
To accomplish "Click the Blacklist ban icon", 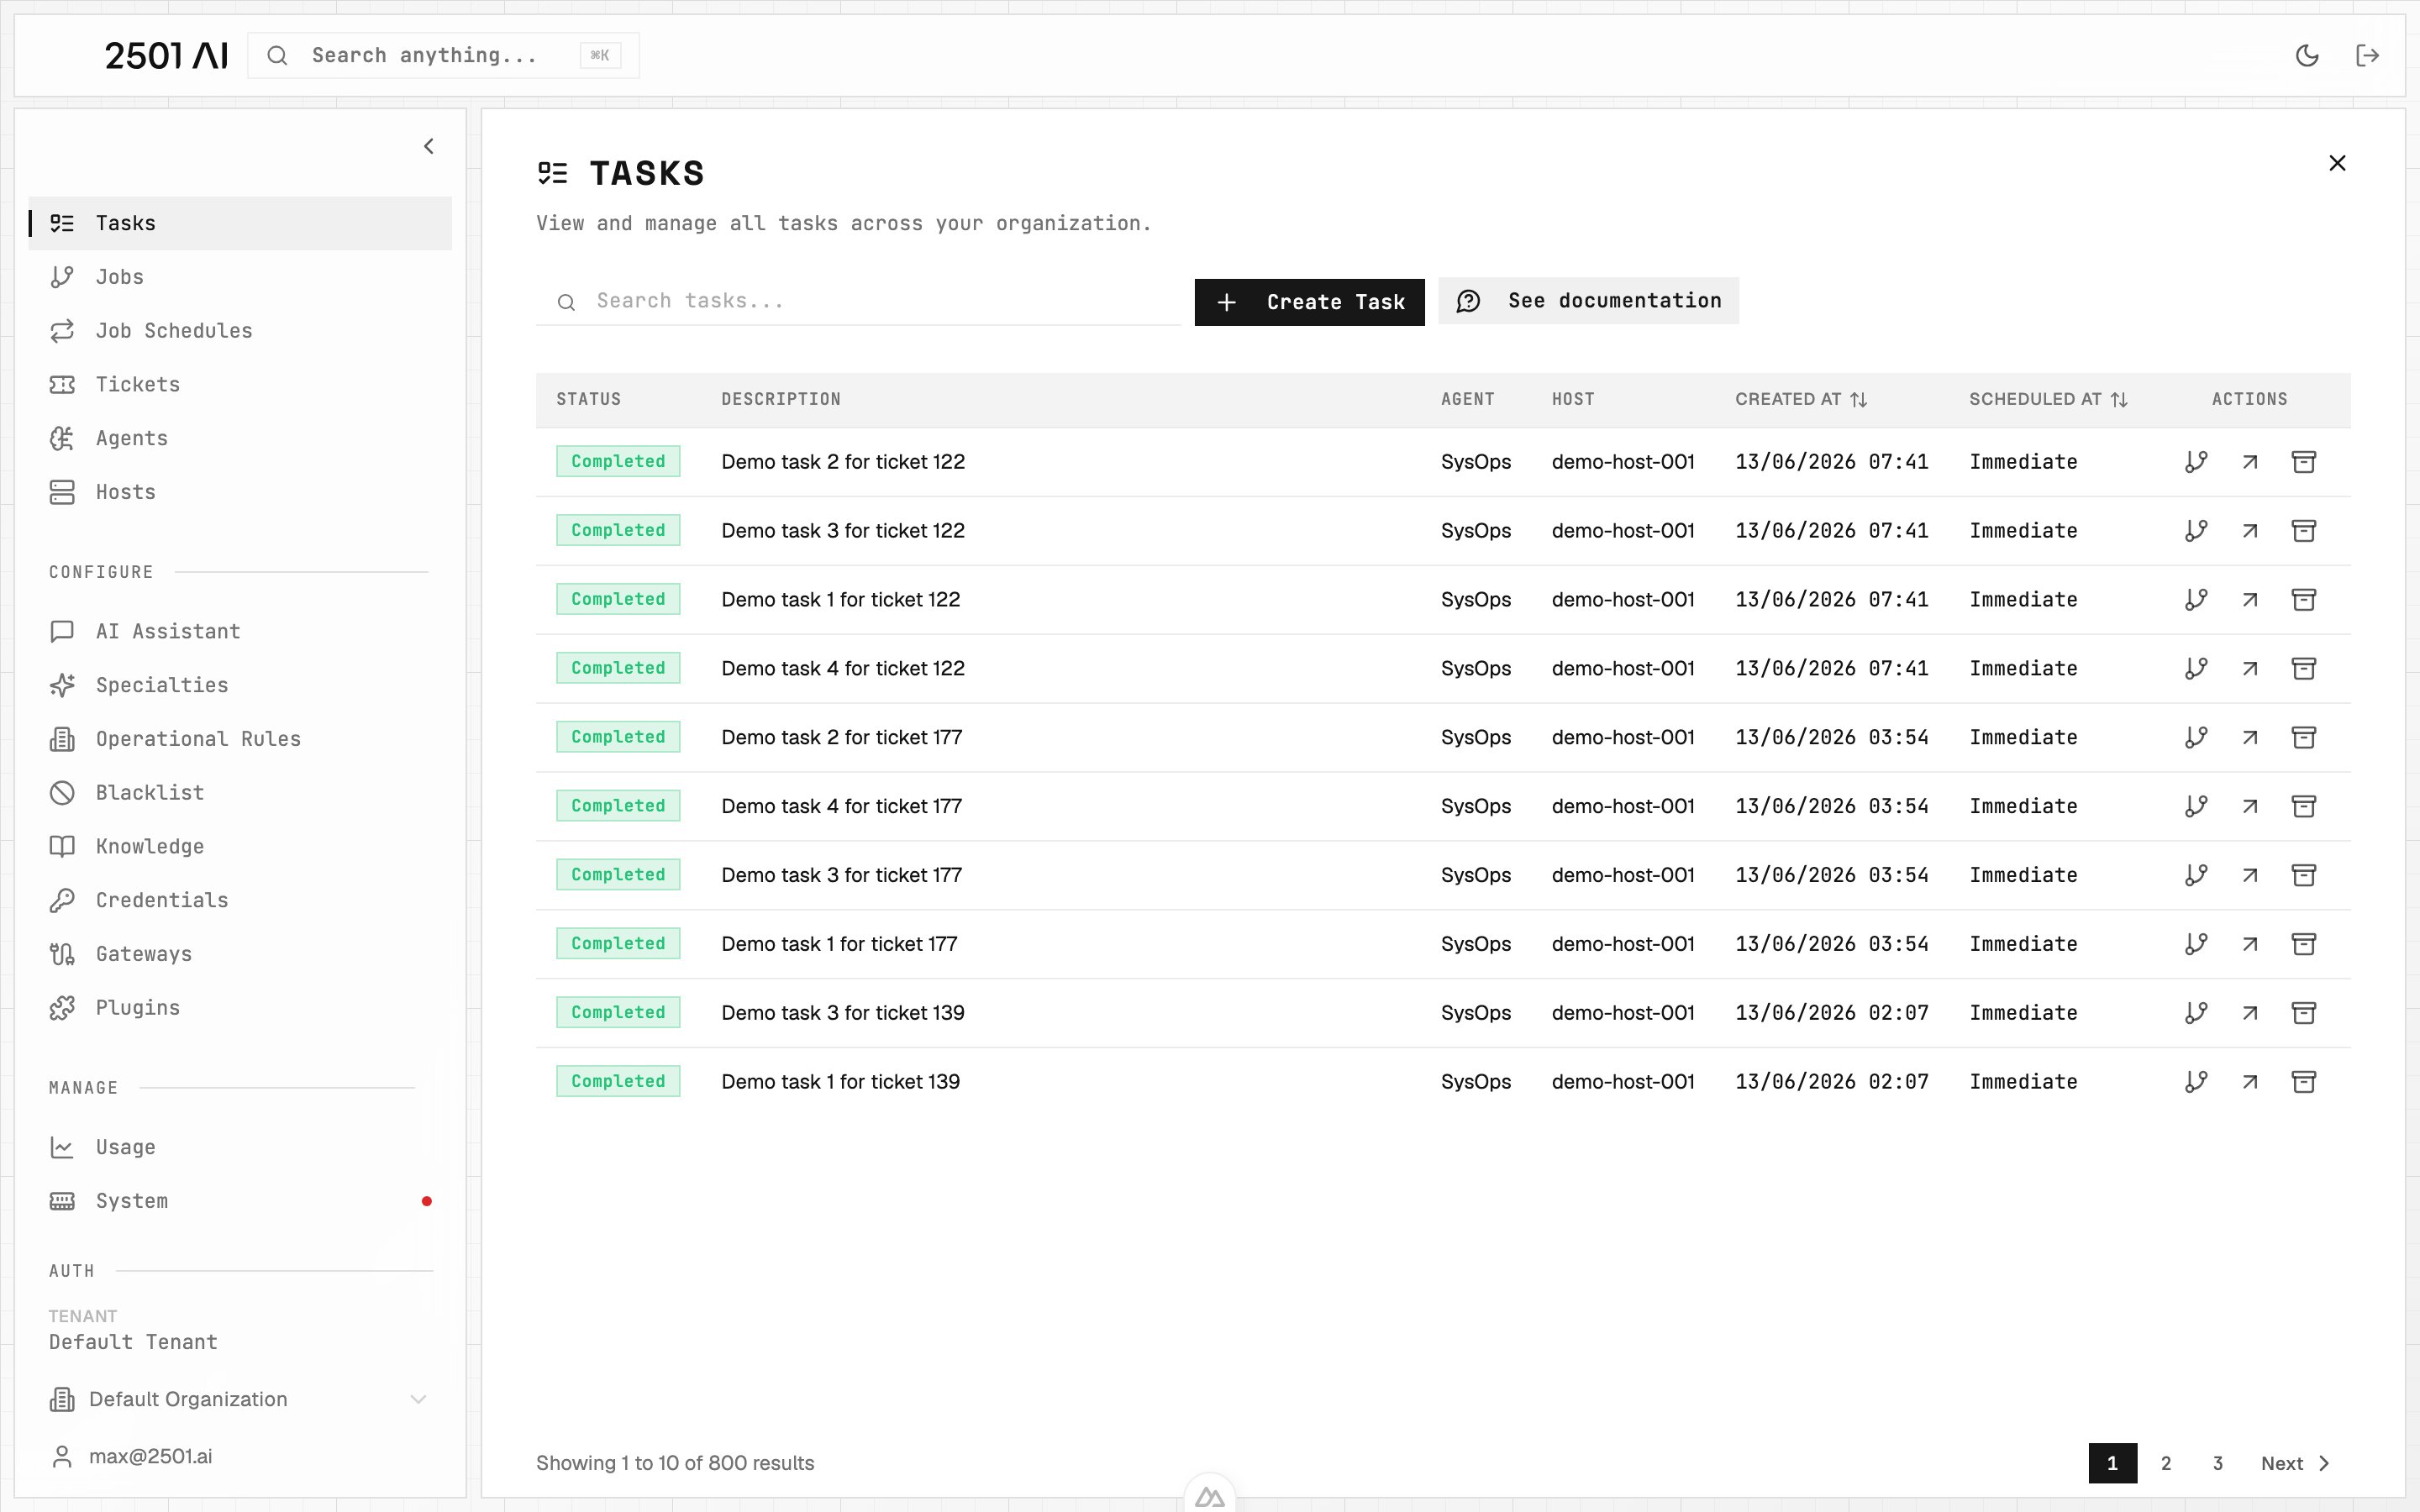I will point(62,794).
